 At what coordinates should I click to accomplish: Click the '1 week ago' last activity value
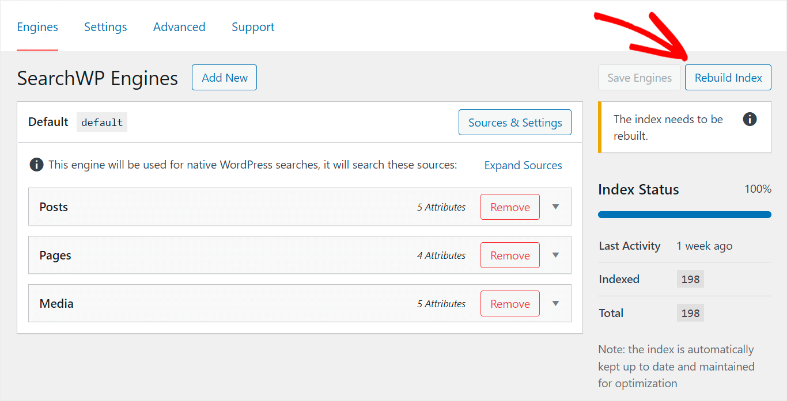click(x=705, y=246)
